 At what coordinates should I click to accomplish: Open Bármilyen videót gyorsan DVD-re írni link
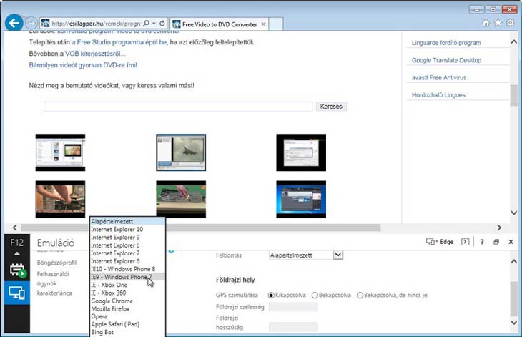click(83, 65)
